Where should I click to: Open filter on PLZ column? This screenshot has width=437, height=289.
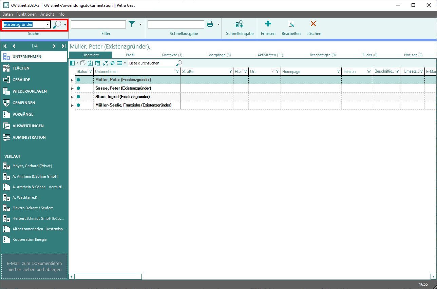[245, 71]
